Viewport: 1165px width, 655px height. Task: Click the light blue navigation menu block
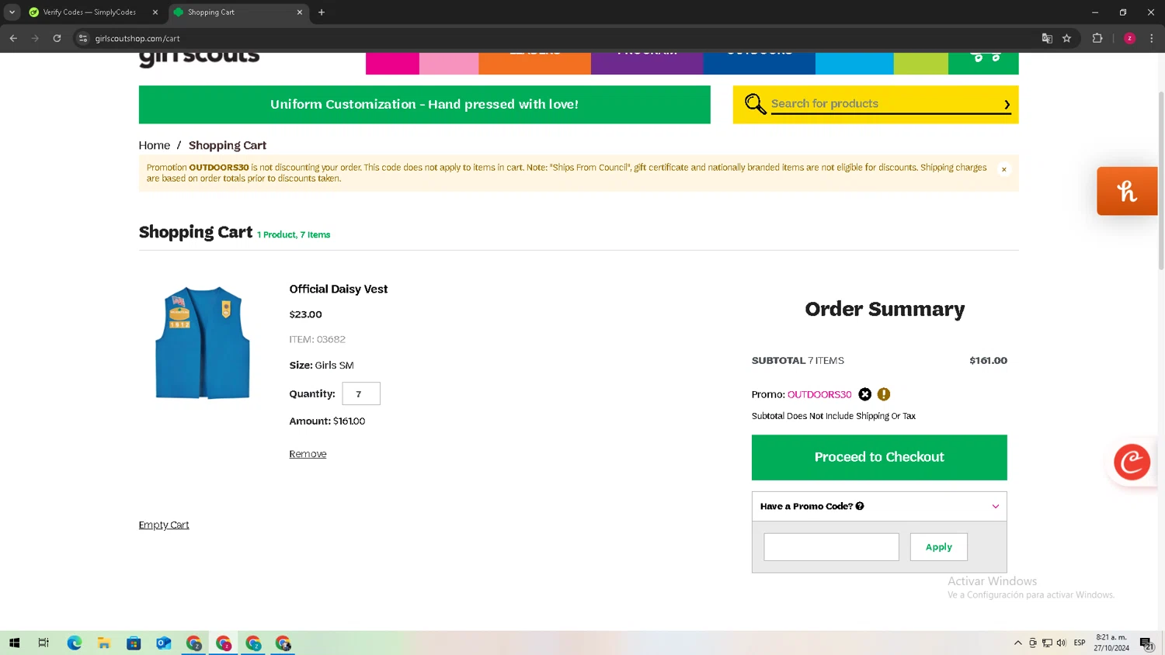tap(854, 64)
